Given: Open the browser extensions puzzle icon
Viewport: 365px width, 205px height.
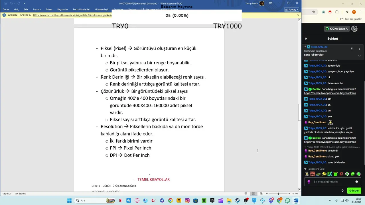Looking at the screenshot, I should (337, 12).
